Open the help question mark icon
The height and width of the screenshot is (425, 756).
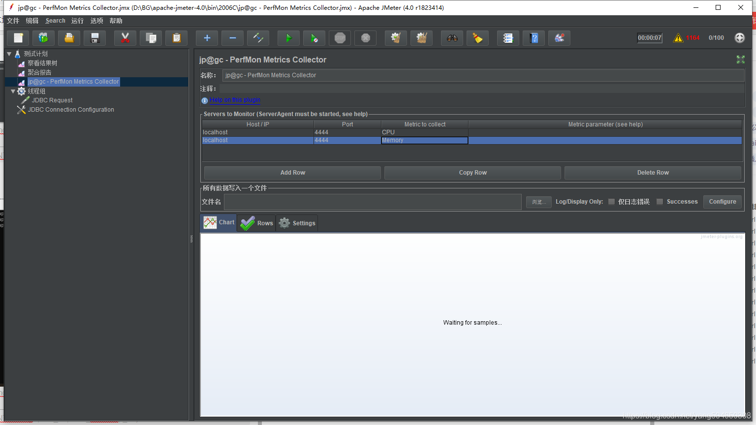click(x=534, y=38)
